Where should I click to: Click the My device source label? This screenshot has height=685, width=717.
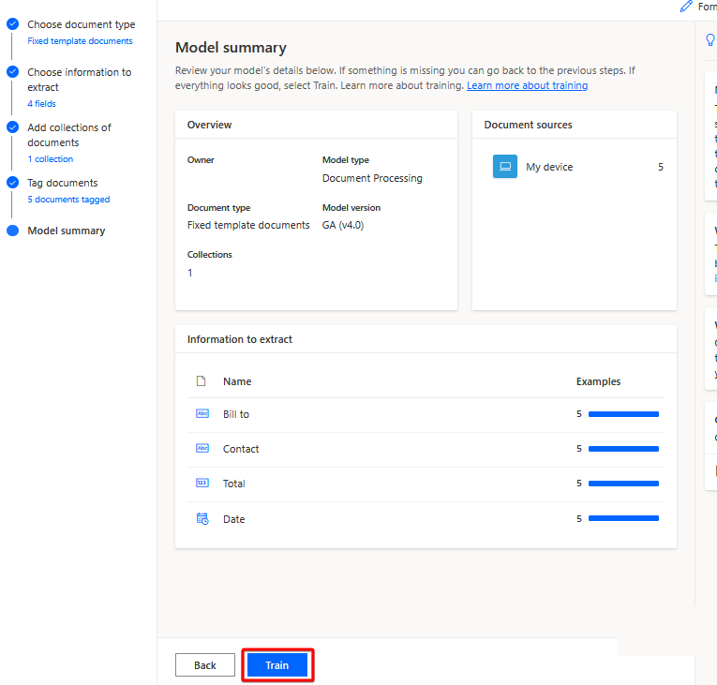click(x=549, y=167)
